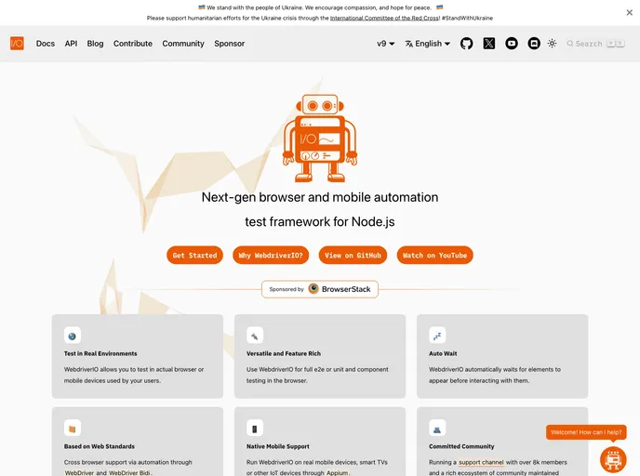Click the View on GitHub button
The height and width of the screenshot is (476, 640).
point(353,256)
